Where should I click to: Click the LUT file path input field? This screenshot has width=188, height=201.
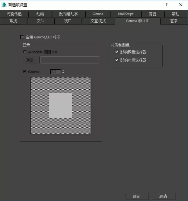[70, 60]
